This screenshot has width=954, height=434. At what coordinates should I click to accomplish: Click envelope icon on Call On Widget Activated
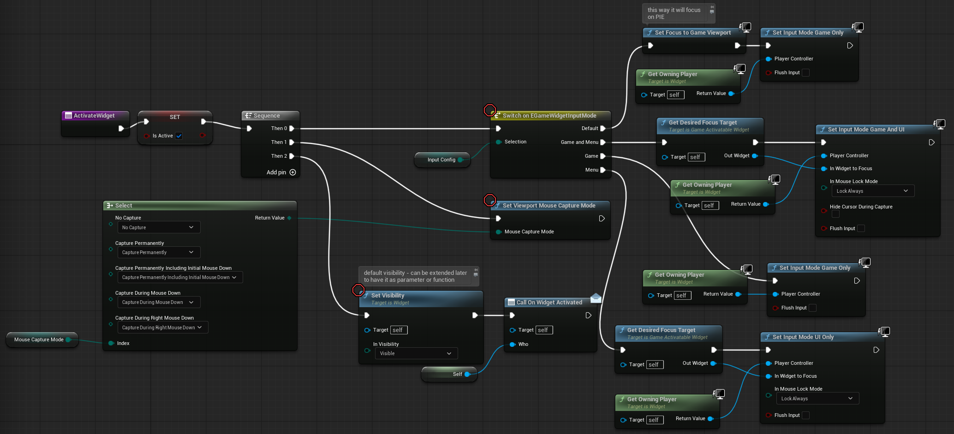click(596, 298)
